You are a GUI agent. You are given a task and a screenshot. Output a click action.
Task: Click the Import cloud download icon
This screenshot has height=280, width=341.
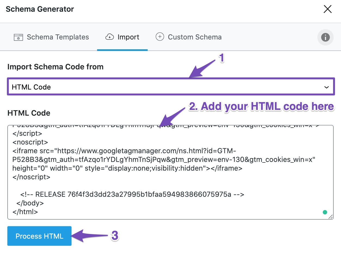110,37
